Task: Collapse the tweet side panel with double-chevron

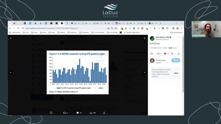Action: (x=144, y=38)
